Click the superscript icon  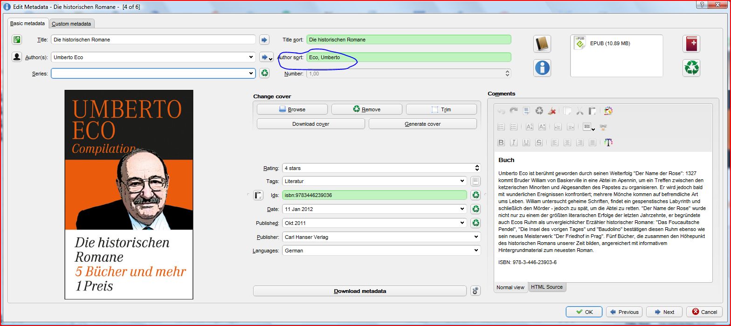530,127
